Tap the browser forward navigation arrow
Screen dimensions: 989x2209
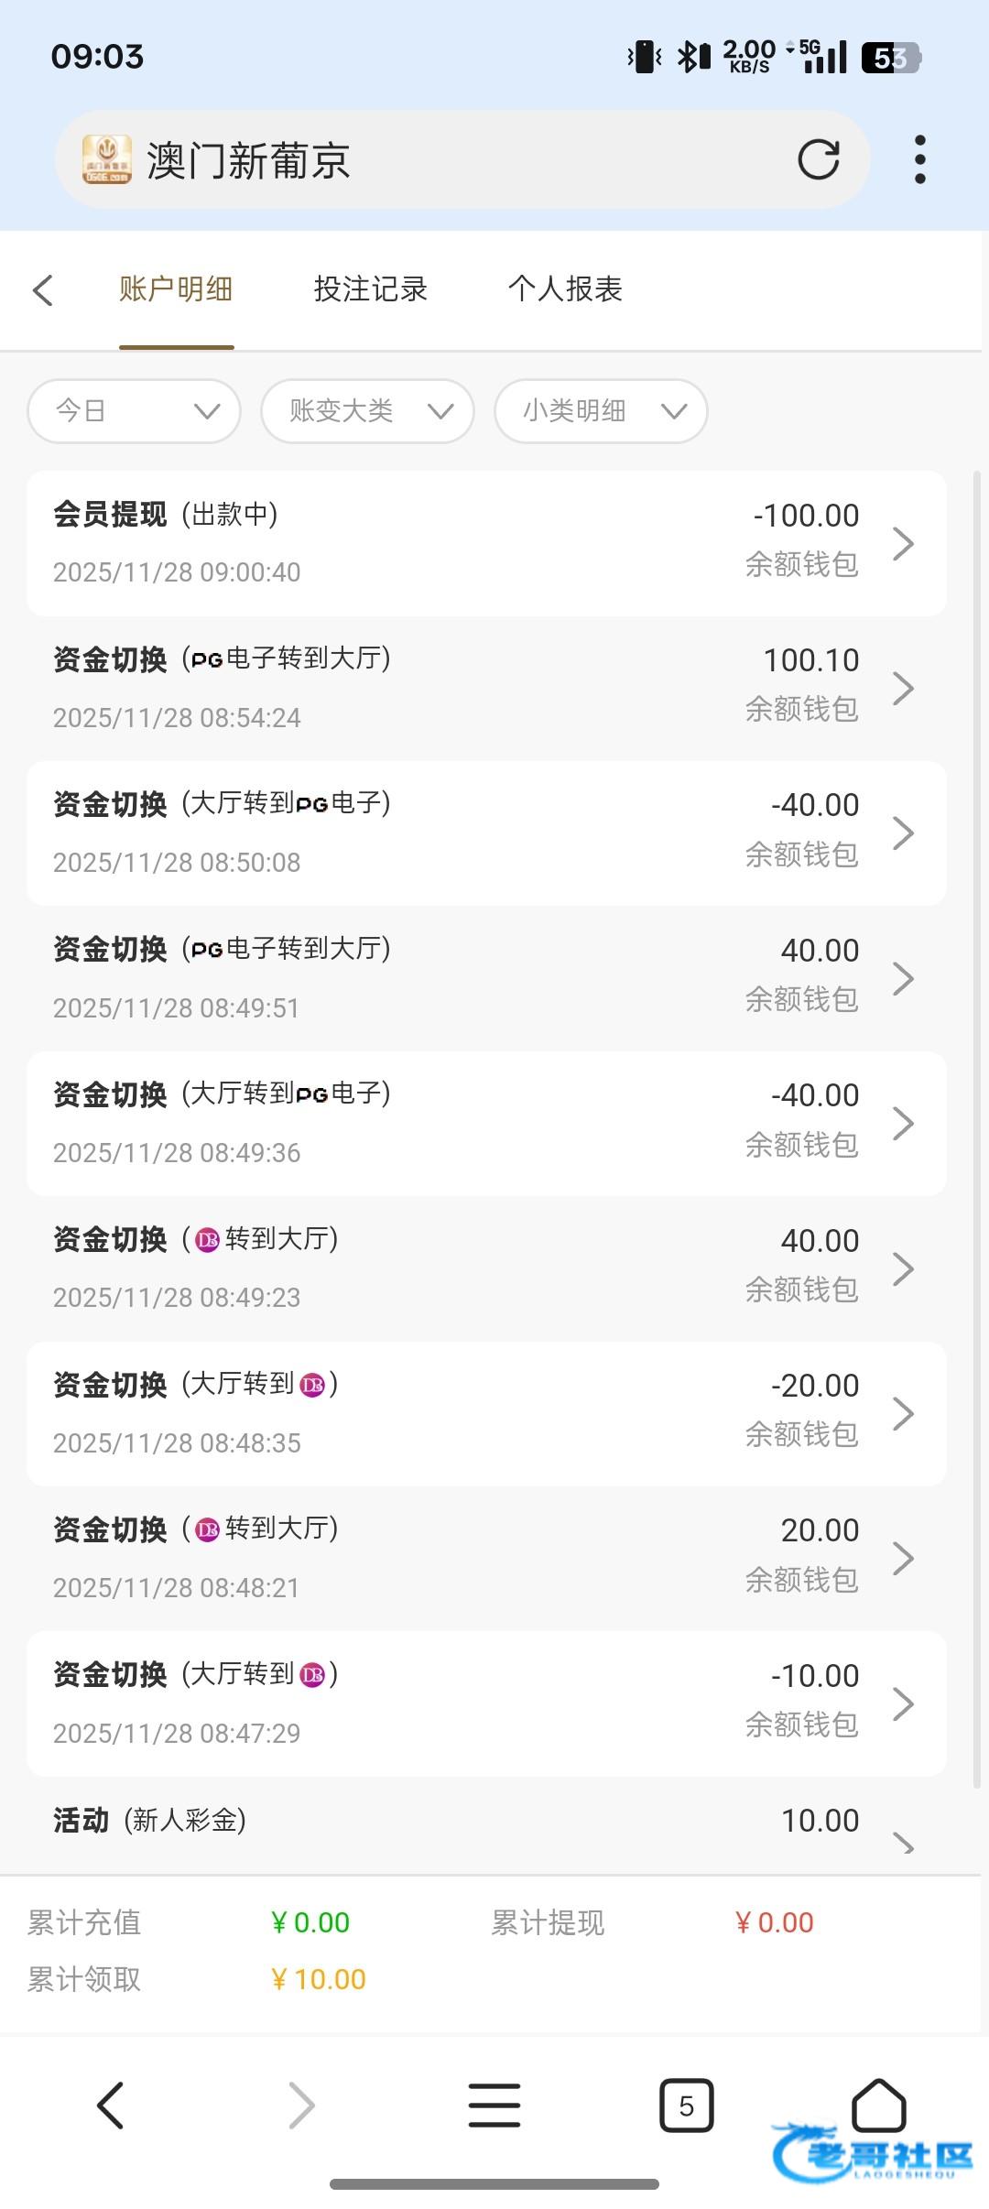(301, 2105)
